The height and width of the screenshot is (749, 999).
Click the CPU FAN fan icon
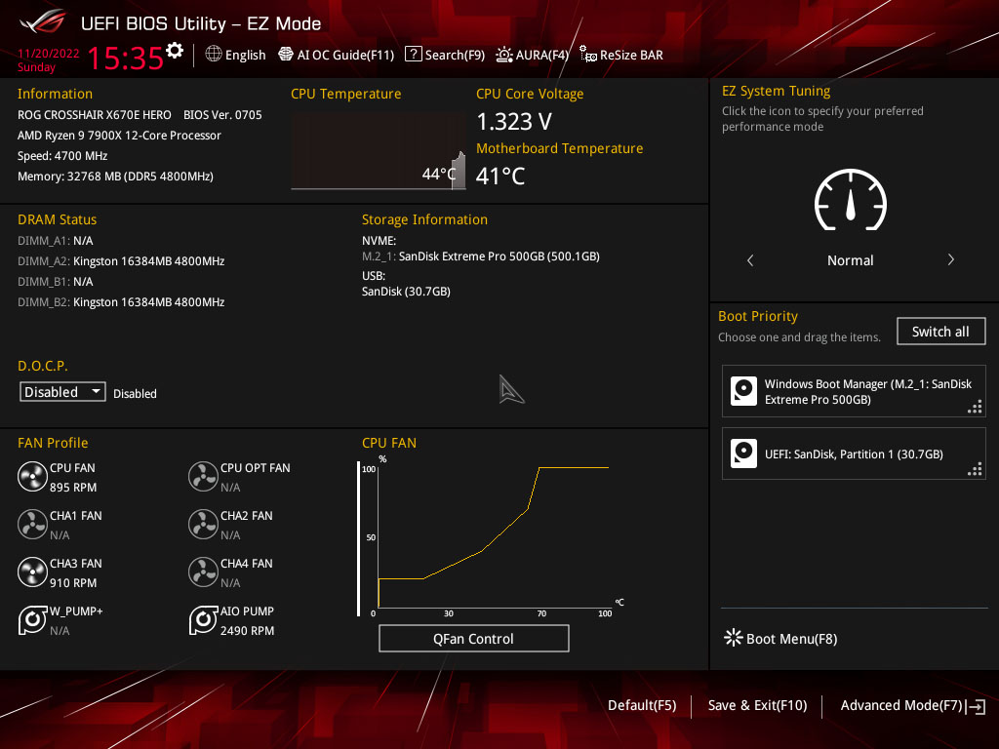[x=32, y=477]
